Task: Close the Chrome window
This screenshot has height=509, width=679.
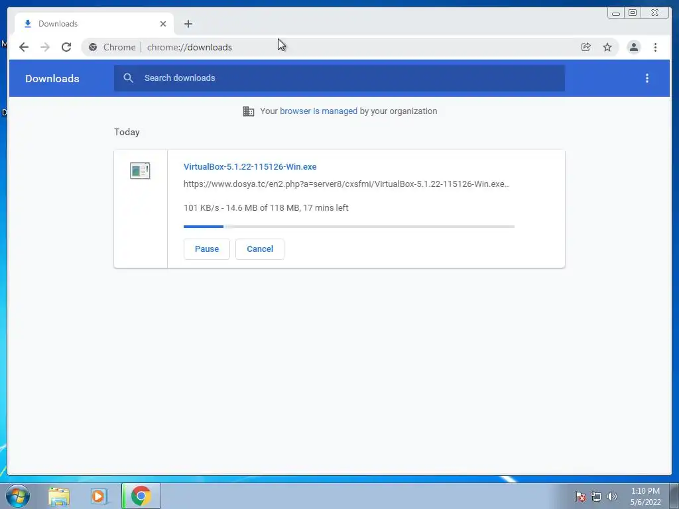Action: tap(654, 13)
